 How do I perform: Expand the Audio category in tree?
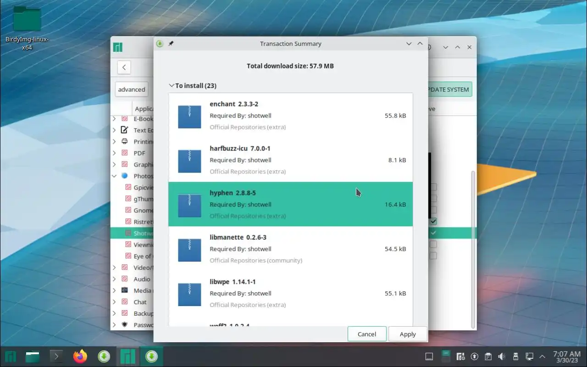114,279
